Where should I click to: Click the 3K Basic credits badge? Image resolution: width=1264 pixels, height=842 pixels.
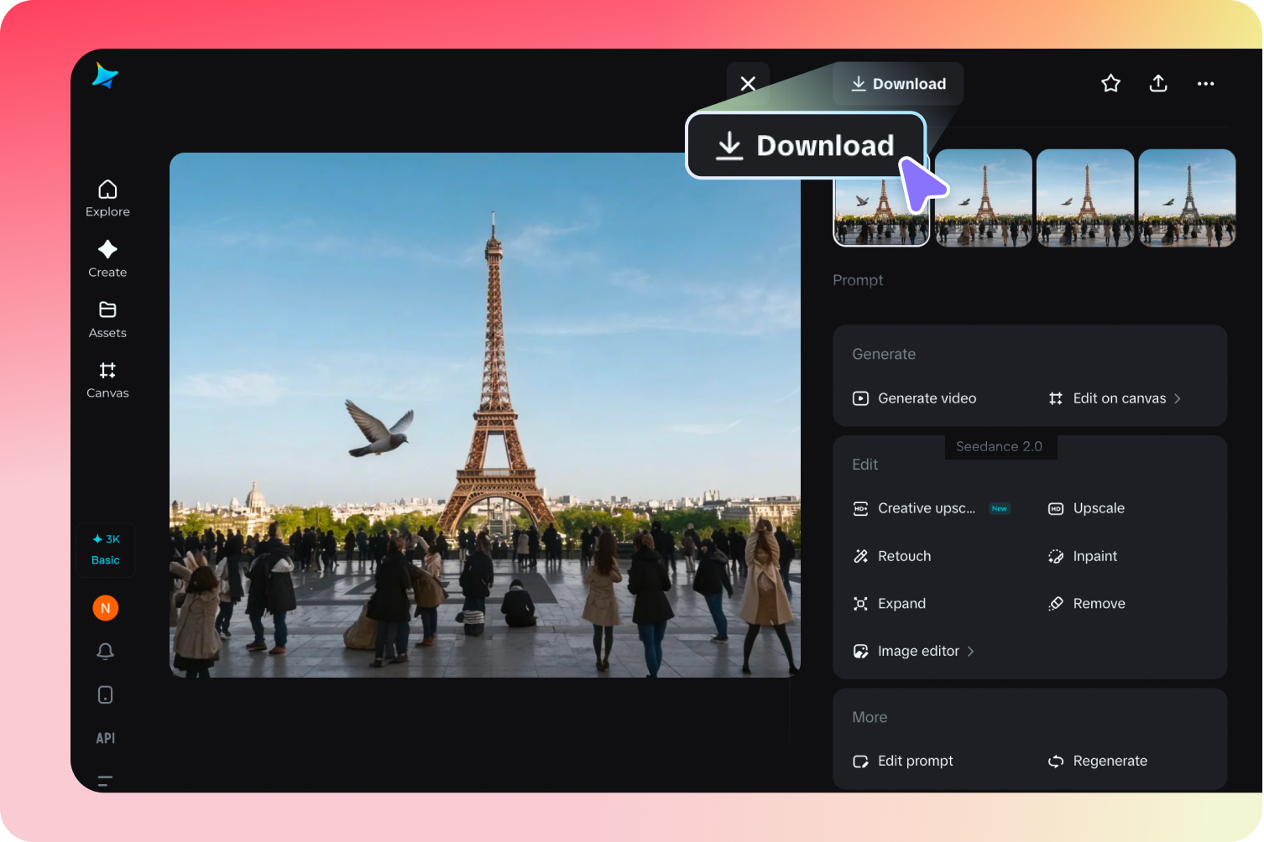point(106,549)
